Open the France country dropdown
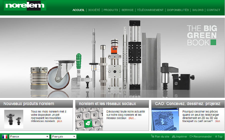The image size is (225, 140). [x=29, y=137]
